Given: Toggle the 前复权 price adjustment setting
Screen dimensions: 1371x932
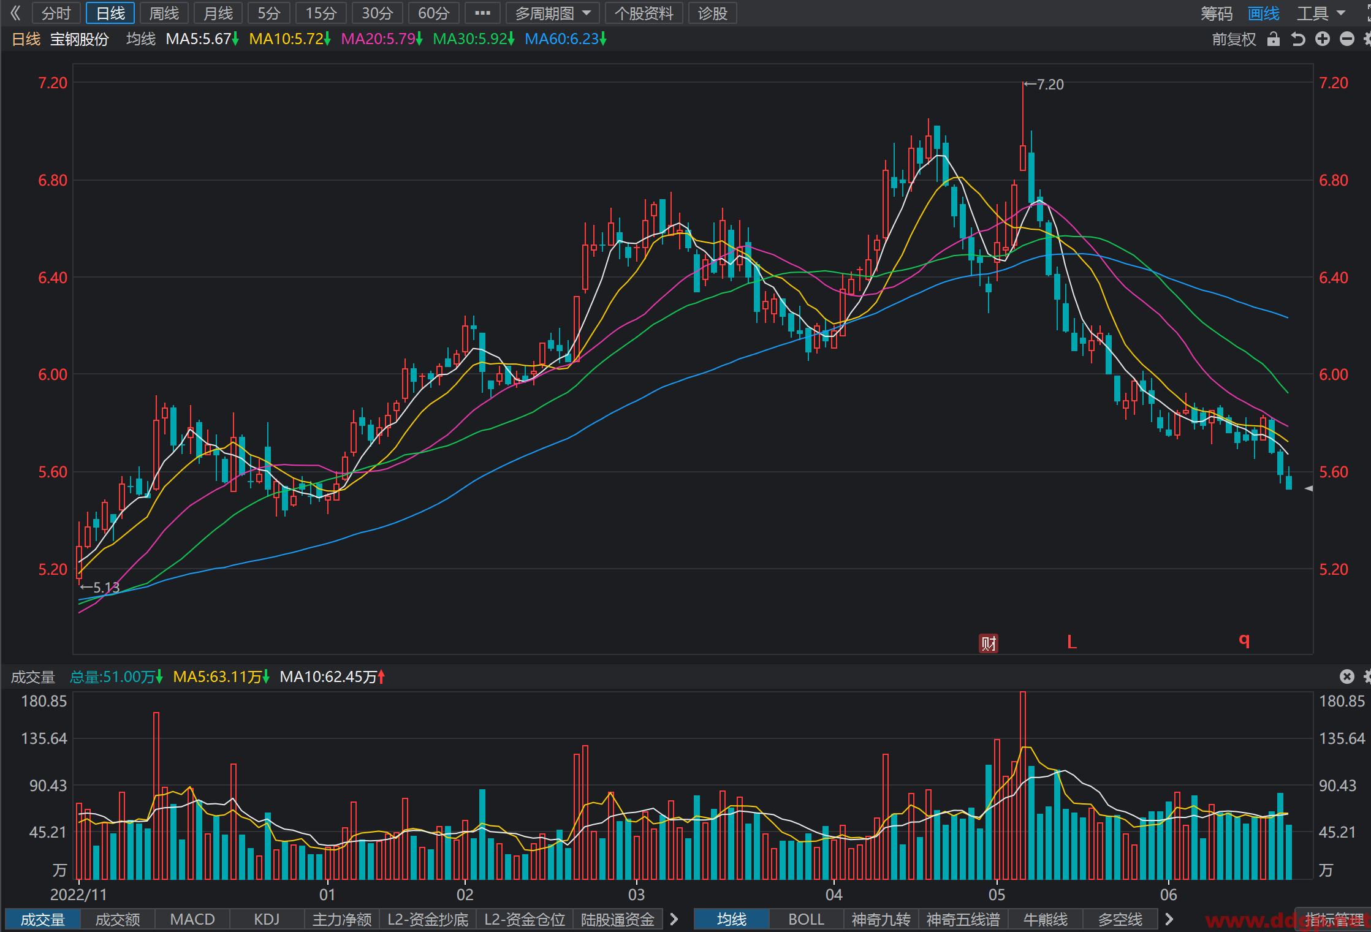Looking at the screenshot, I should click(1234, 39).
